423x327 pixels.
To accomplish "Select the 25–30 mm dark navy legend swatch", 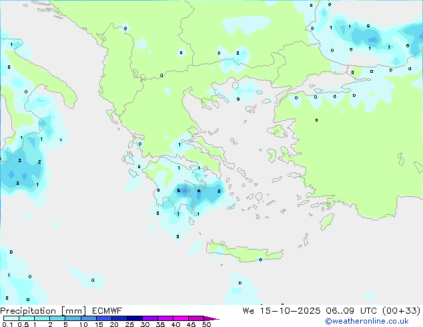I will 135,318.
